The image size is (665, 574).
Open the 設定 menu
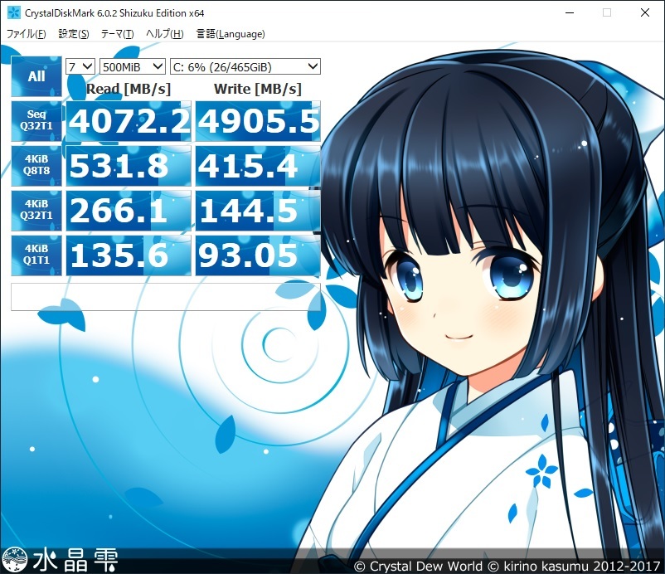pyautogui.click(x=73, y=34)
